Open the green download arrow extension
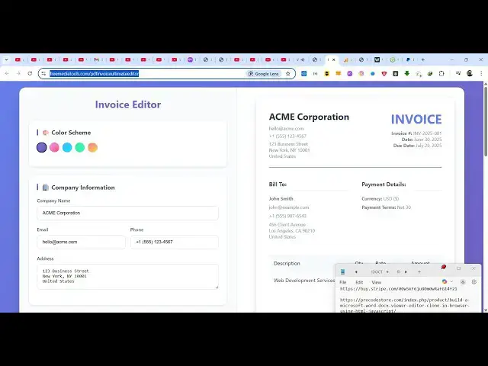This screenshot has height=366, width=488. pyautogui.click(x=406, y=74)
